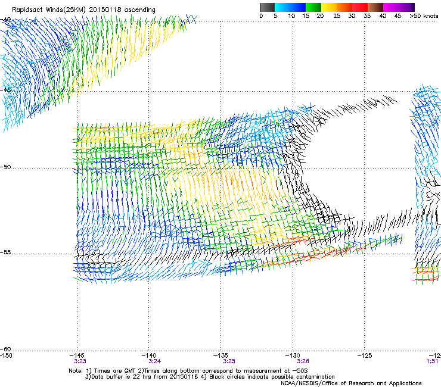Click the green 15-20 knots legend segment
This screenshot has height=387, width=441.
tap(313, 7)
